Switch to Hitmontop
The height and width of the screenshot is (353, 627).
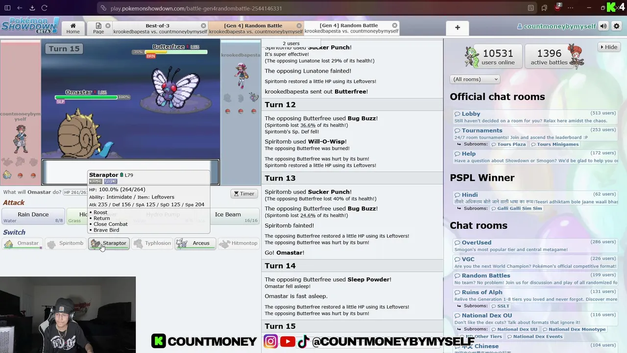tap(238, 243)
